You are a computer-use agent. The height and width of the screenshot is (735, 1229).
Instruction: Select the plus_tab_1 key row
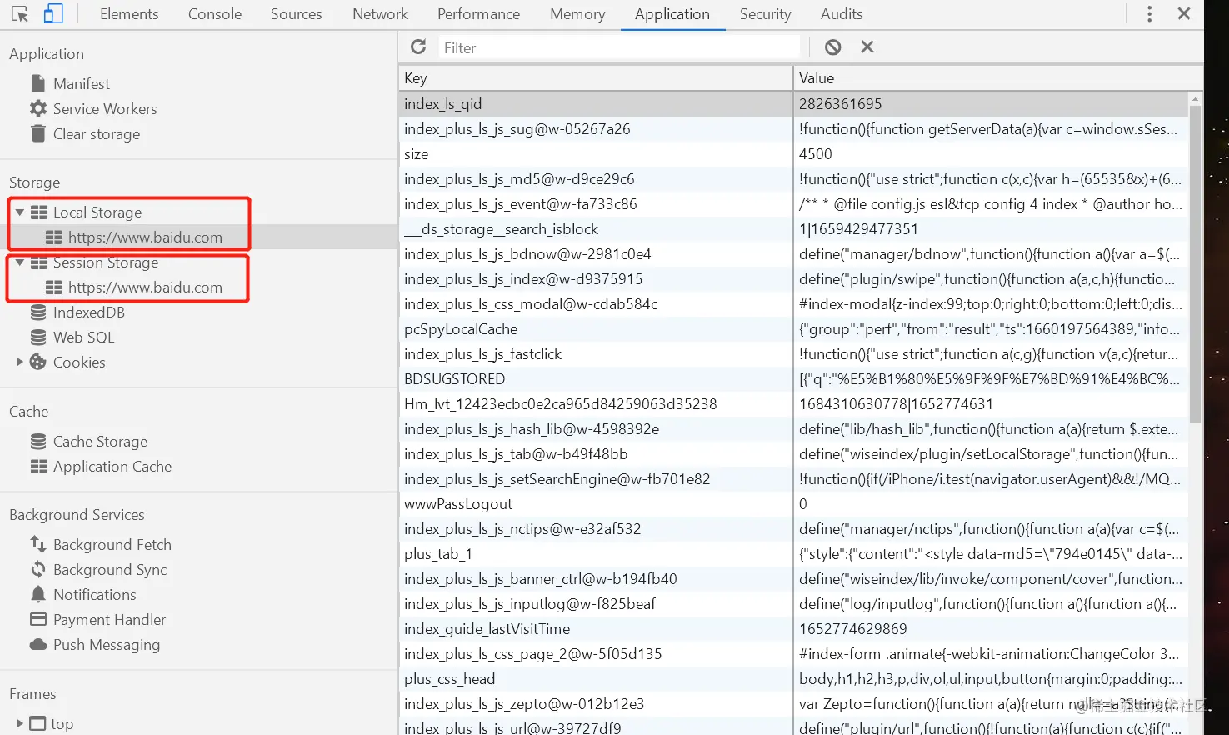pos(793,554)
